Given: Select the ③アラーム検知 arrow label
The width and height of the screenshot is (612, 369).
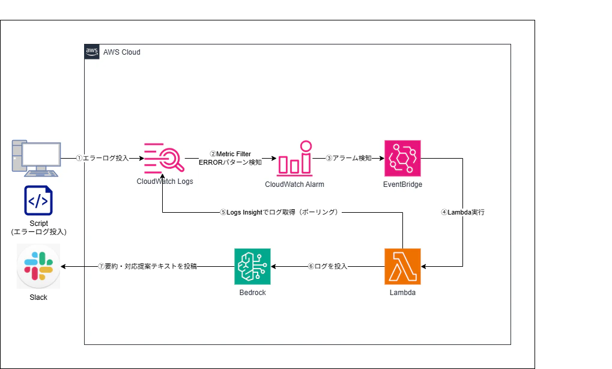Looking at the screenshot, I should pyautogui.click(x=349, y=158).
